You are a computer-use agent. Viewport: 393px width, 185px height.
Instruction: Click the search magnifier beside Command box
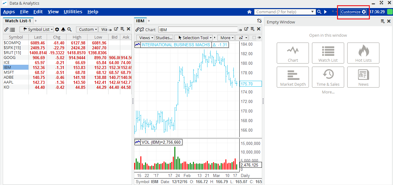319,12
